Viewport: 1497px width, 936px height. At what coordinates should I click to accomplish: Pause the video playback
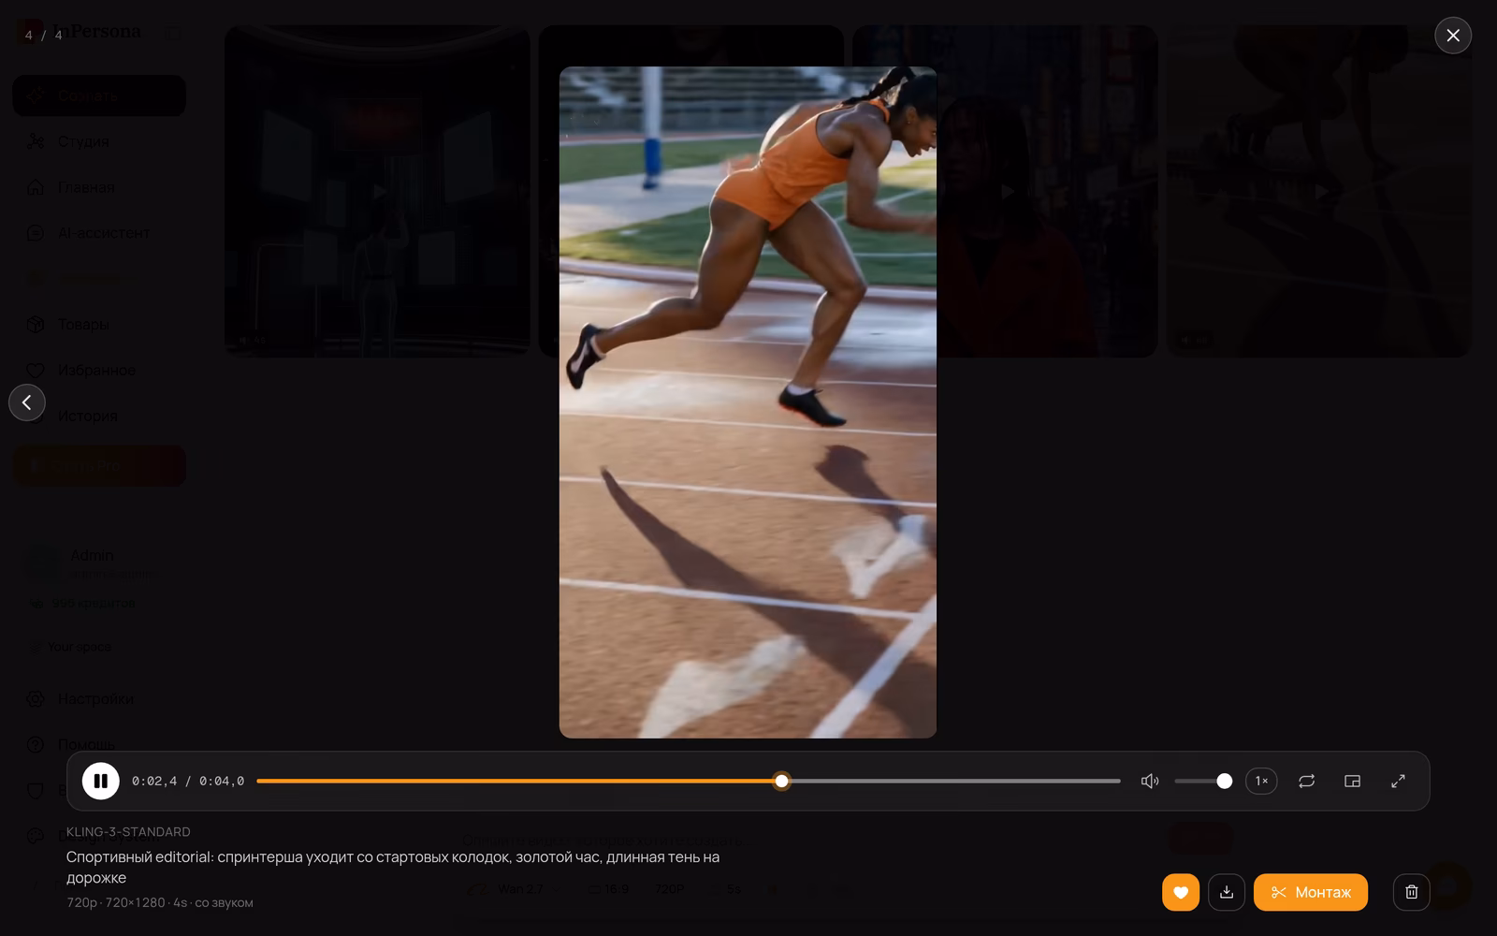[x=100, y=781]
